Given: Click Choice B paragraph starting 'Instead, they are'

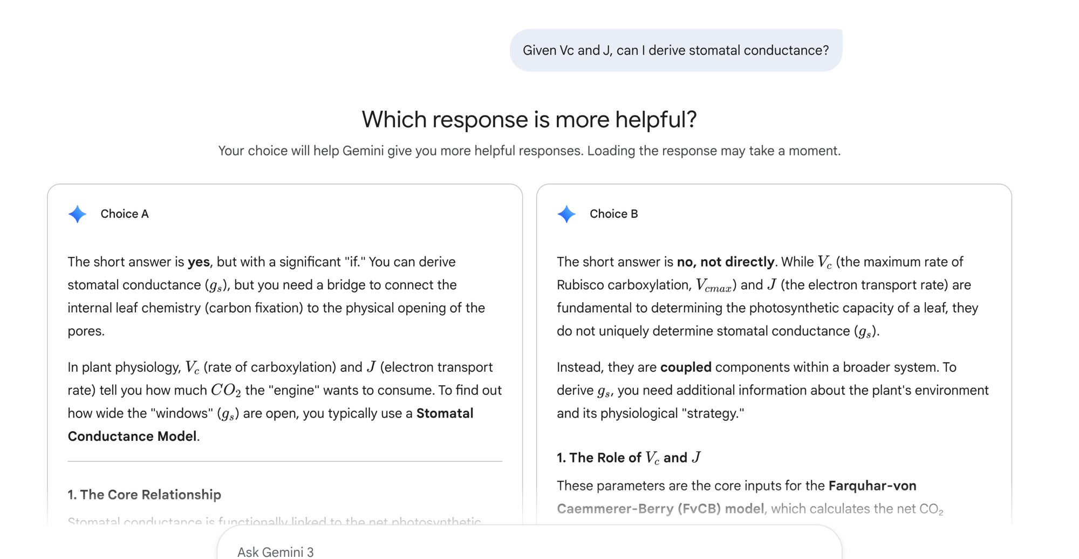Looking at the screenshot, I should coord(773,390).
